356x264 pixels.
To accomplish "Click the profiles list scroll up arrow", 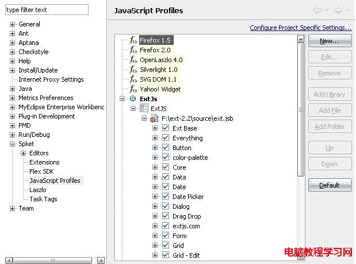I will [x=301, y=39].
